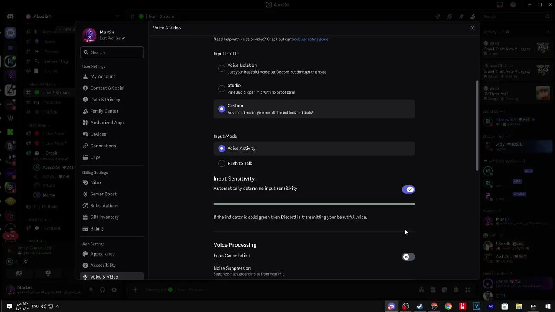Click the Server Boost gem icon
The height and width of the screenshot is (312, 555).
tap(85, 194)
